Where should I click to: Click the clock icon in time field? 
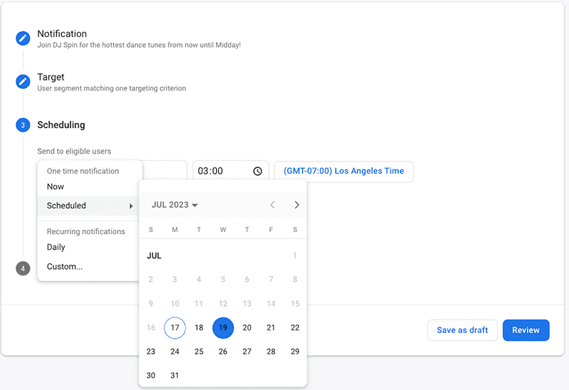click(257, 172)
